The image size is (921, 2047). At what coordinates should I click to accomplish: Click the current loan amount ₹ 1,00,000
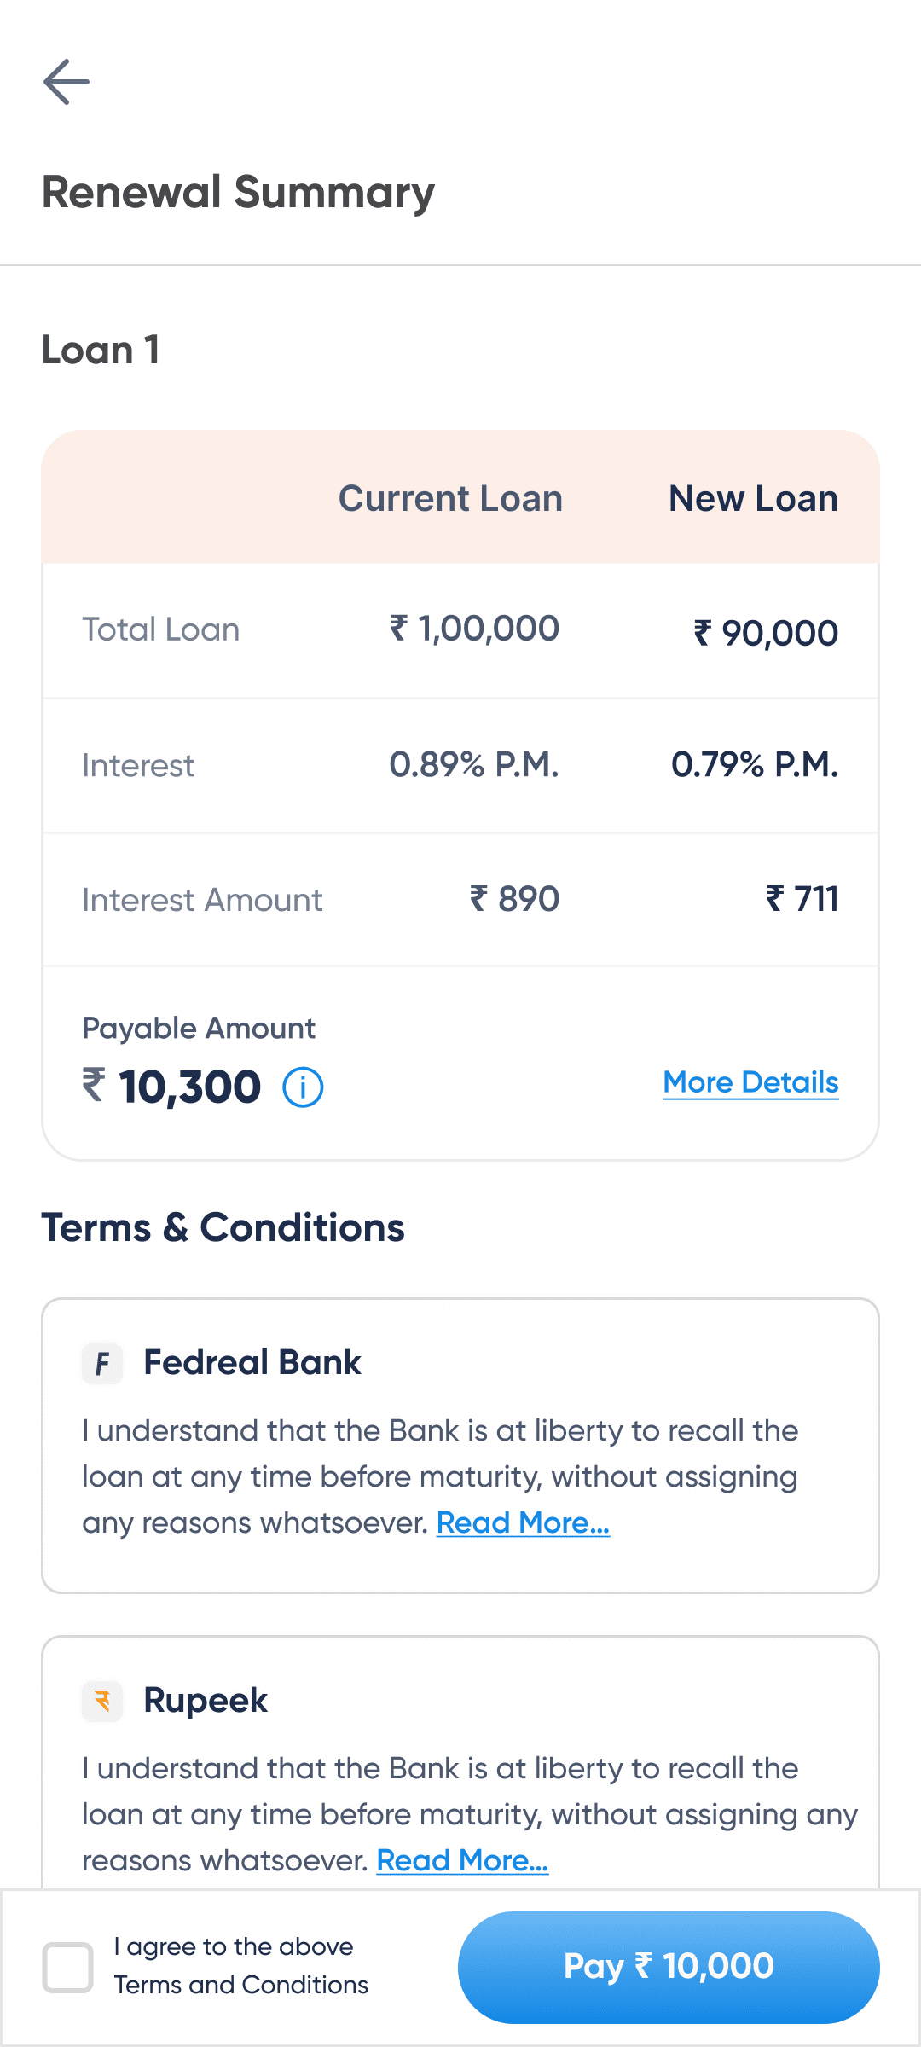point(475,629)
